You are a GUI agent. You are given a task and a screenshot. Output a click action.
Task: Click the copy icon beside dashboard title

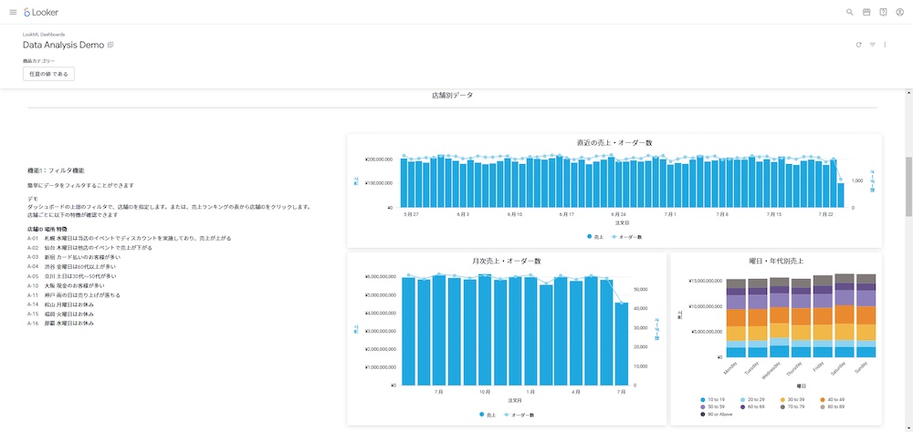click(110, 45)
